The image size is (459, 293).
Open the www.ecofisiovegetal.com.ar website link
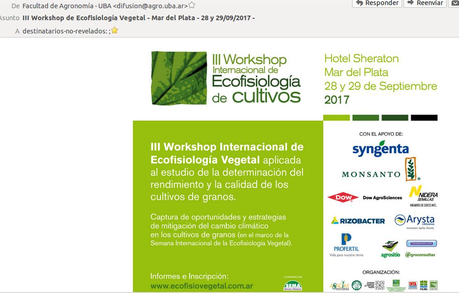pos(202,285)
